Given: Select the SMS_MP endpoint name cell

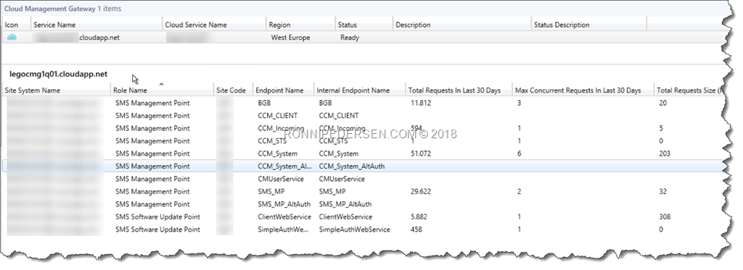Looking at the screenshot, I should click(271, 192).
